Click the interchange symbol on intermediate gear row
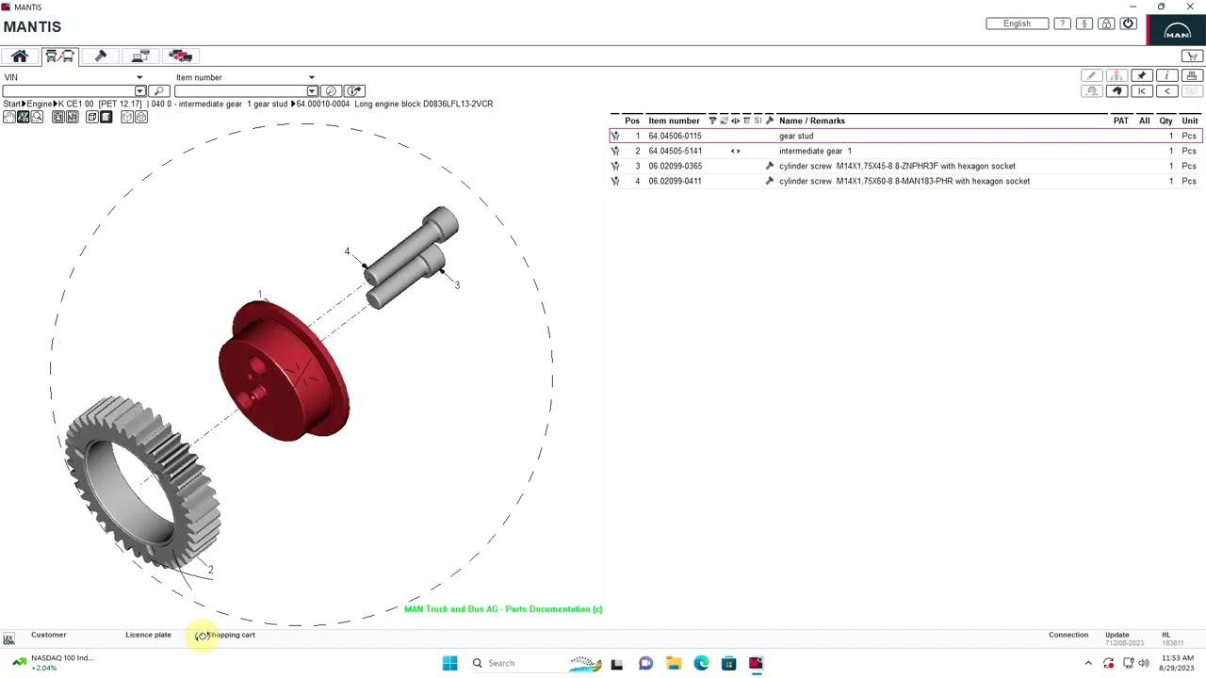 (735, 151)
